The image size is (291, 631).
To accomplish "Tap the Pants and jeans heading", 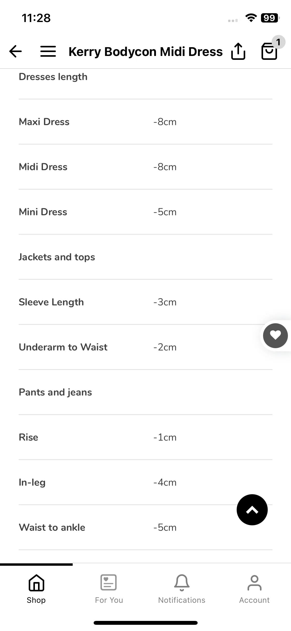I will click(x=55, y=392).
